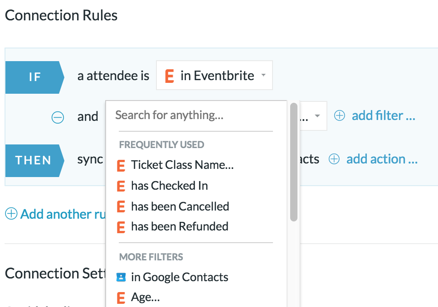Click the 'a attendee is' text
438x307 pixels.
(113, 76)
